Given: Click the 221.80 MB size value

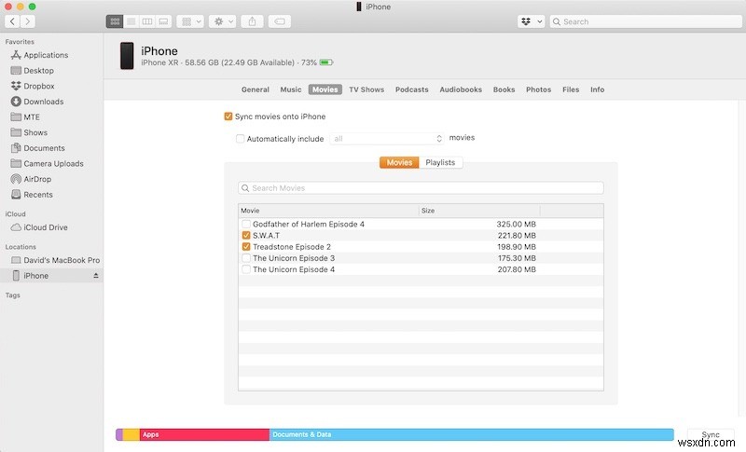Looking at the screenshot, I should click(x=517, y=235).
